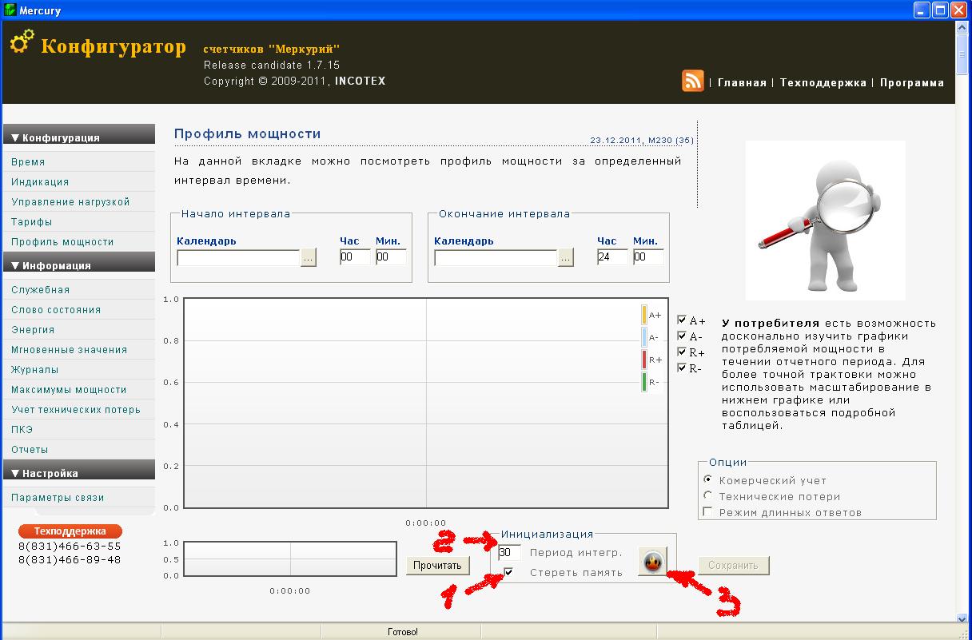
Task: Open Профиль мощности in sidebar
Action: tap(62, 241)
